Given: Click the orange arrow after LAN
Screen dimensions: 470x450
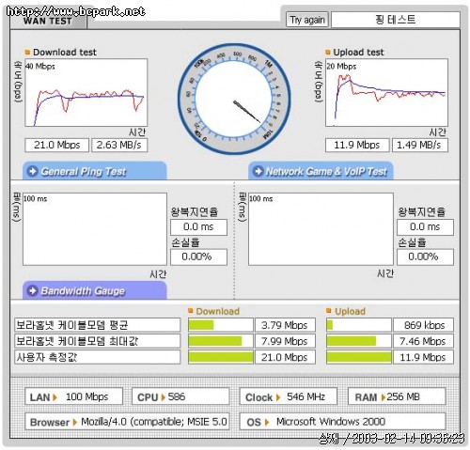Looking at the screenshot, I should coord(55,397).
